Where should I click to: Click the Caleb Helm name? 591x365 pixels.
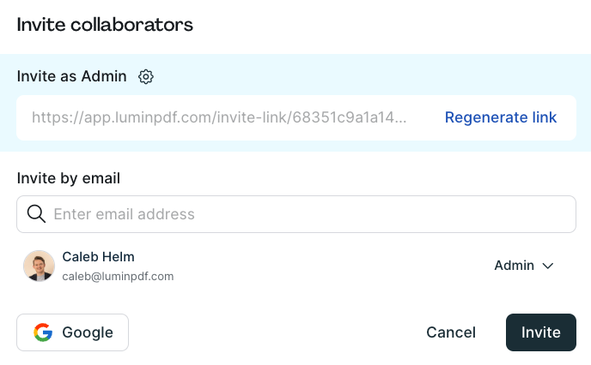[x=99, y=257]
